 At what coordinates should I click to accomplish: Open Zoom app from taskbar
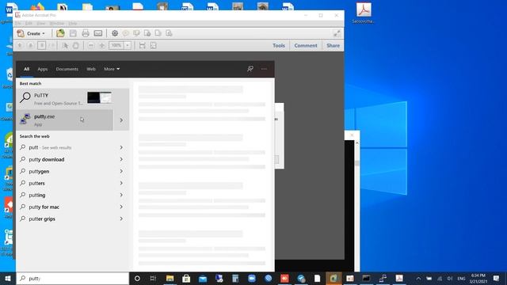(x=252, y=278)
